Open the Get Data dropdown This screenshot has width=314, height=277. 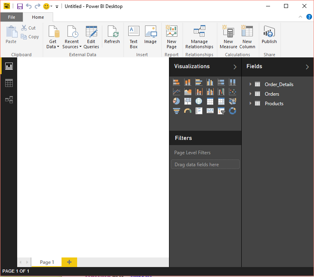tap(53, 37)
